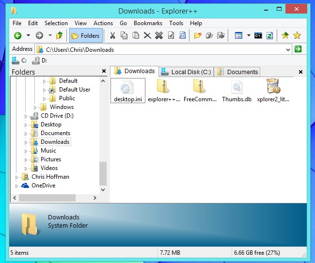Open the Actions menu
This screenshot has width=315, height=263.
pos(103,23)
